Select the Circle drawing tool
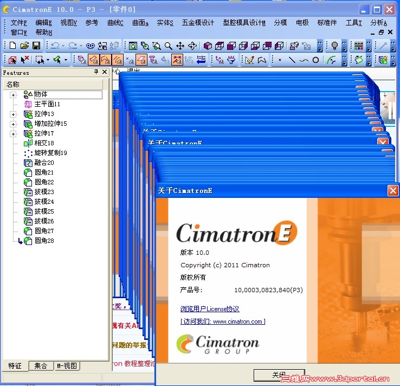Screen dimensions: 400x386 315,60
